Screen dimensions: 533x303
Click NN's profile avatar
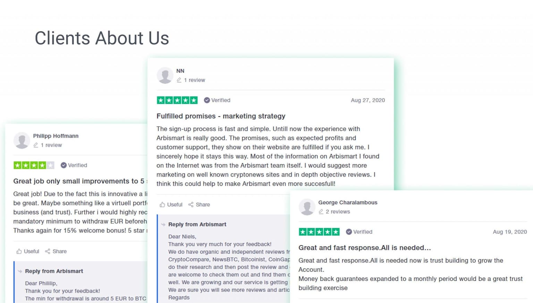point(165,75)
